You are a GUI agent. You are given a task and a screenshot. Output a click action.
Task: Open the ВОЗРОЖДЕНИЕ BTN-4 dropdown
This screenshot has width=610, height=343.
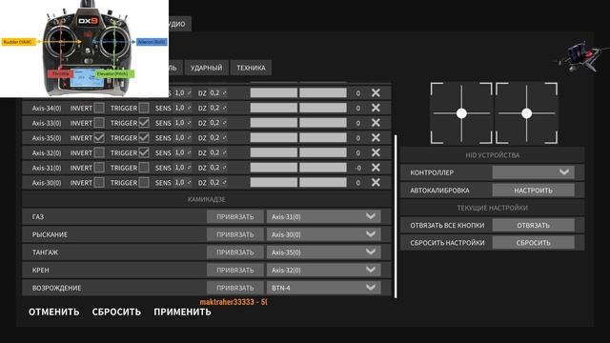324,288
